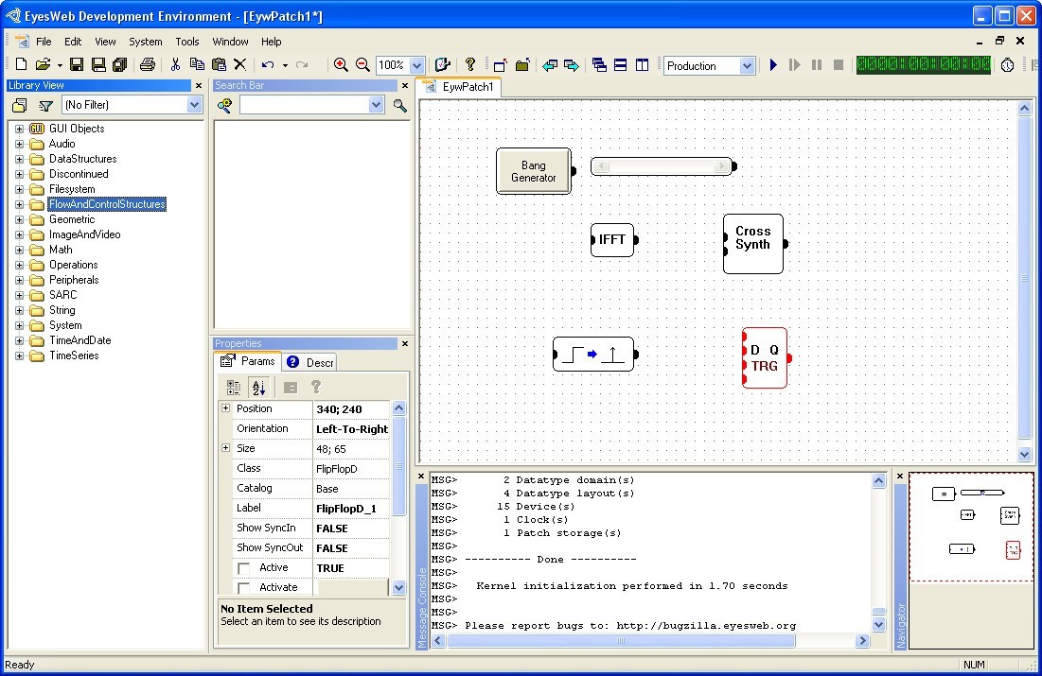Delete selection with the X toolbar icon

[x=239, y=64]
